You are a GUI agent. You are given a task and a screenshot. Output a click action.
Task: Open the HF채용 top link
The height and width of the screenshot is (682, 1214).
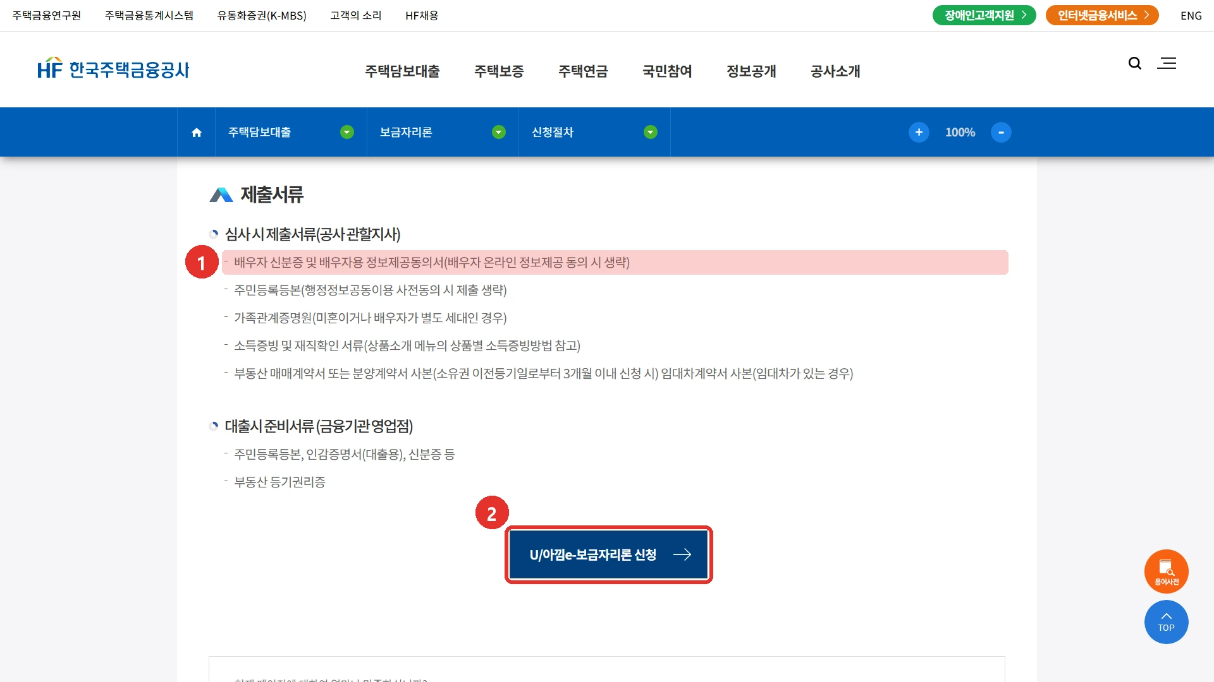pyautogui.click(x=422, y=16)
